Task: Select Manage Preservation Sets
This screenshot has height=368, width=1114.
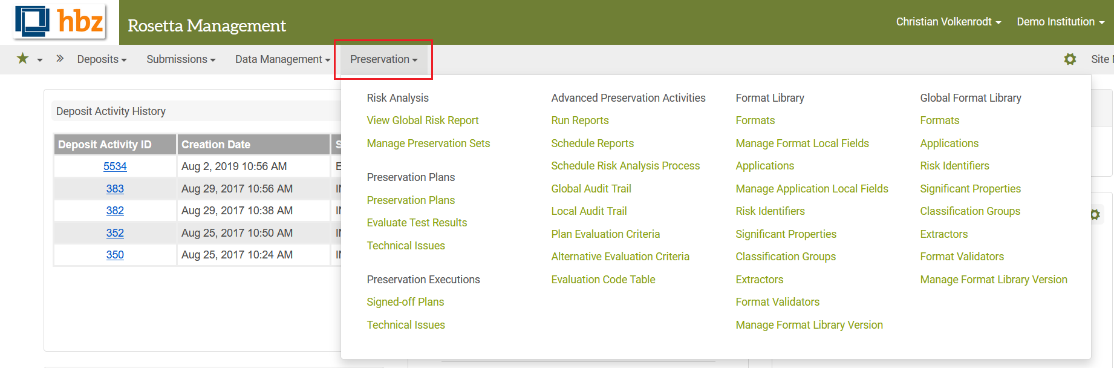Action: click(x=428, y=143)
